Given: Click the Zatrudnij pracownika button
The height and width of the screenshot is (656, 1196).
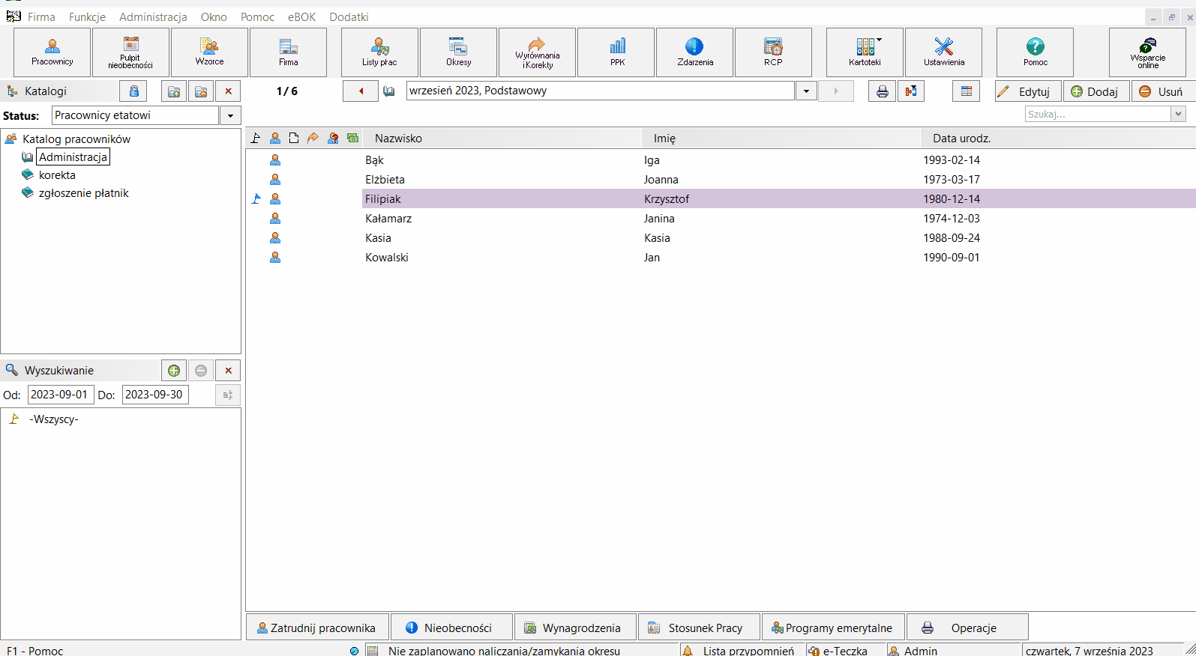Looking at the screenshot, I should coord(317,628).
